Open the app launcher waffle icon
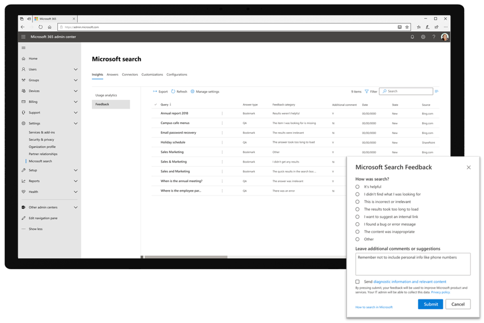This screenshot has width=484, height=323. (x=23, y=37)
